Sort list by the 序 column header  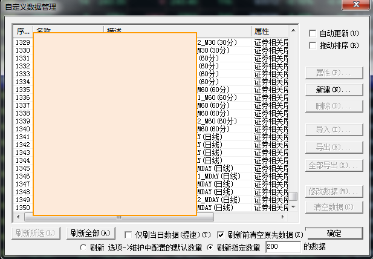tap(22, 31)
